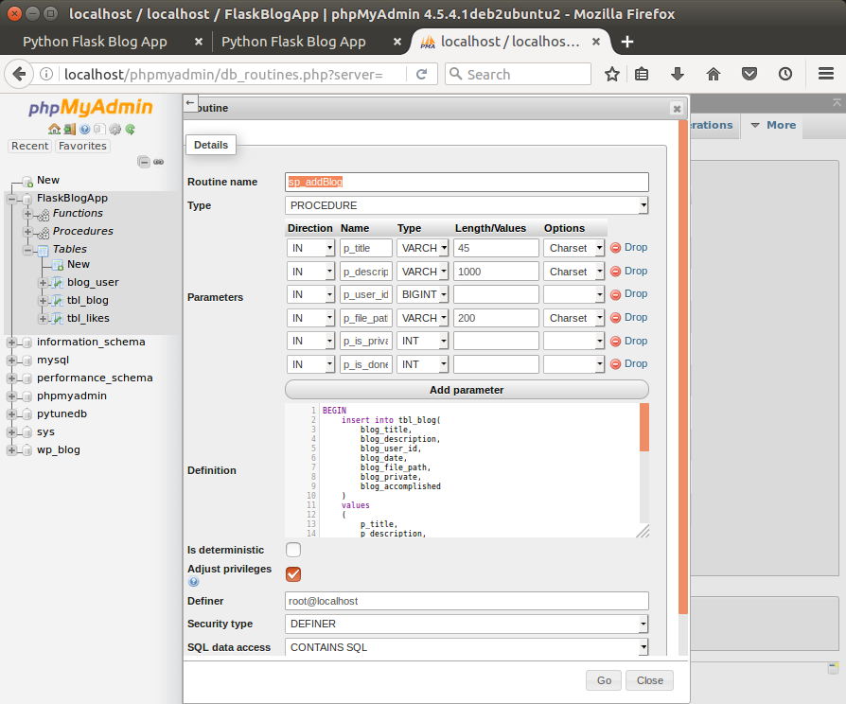Screen dimensions: 846x704
Task: Click the Close button in dialog
Action: pyautogui.click(x=649, y=680)
